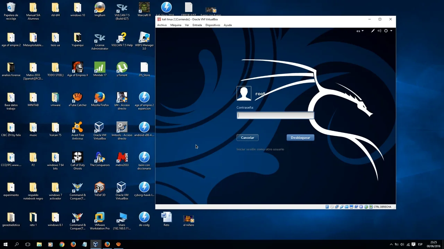444x249 pixels.
Task: Click the hard disk activity icon in VirtualBox status bar
Action: [x=327, y=207]
